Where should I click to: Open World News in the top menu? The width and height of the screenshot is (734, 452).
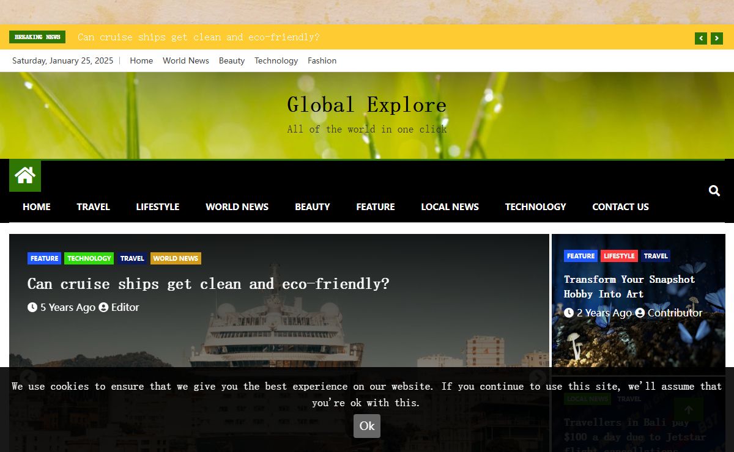[186, 60]
